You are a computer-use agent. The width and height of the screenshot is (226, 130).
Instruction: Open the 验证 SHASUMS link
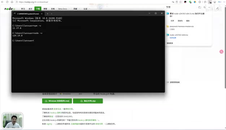point(52,116)
